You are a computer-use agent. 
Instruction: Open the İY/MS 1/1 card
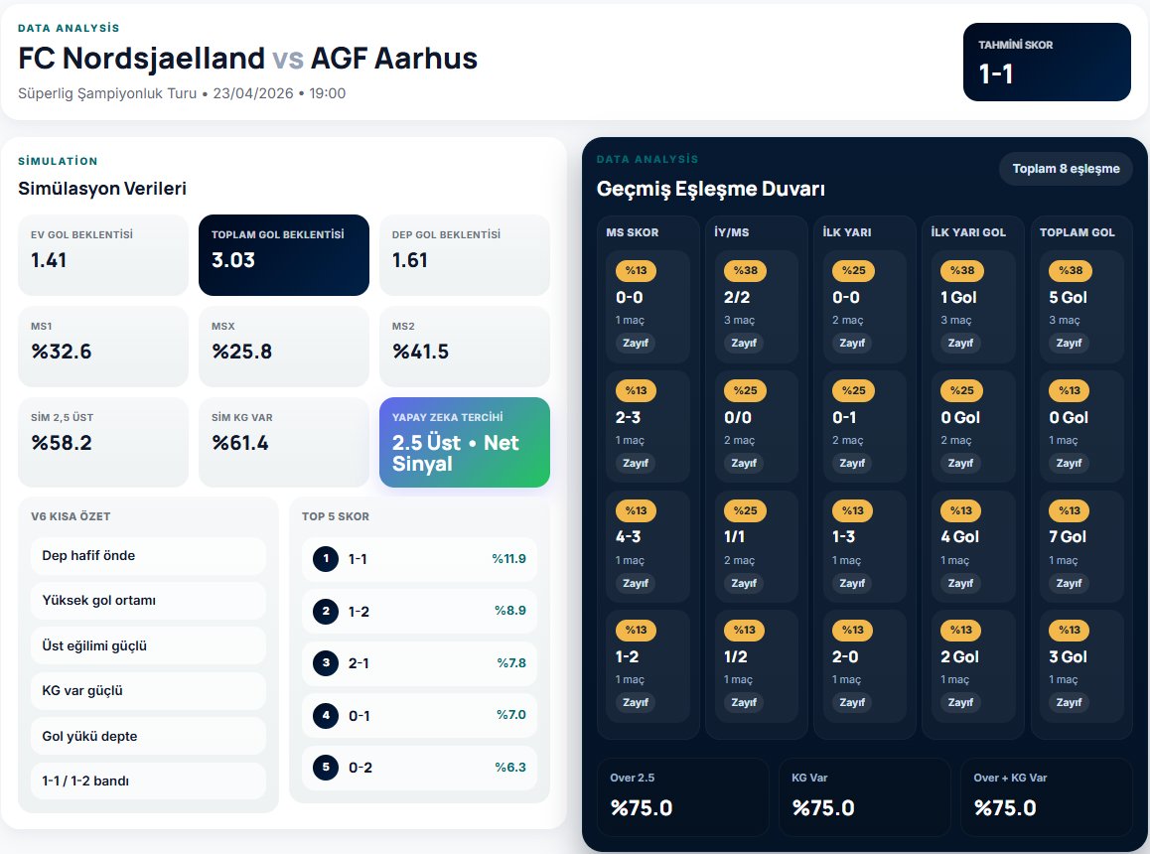[756, 546]
